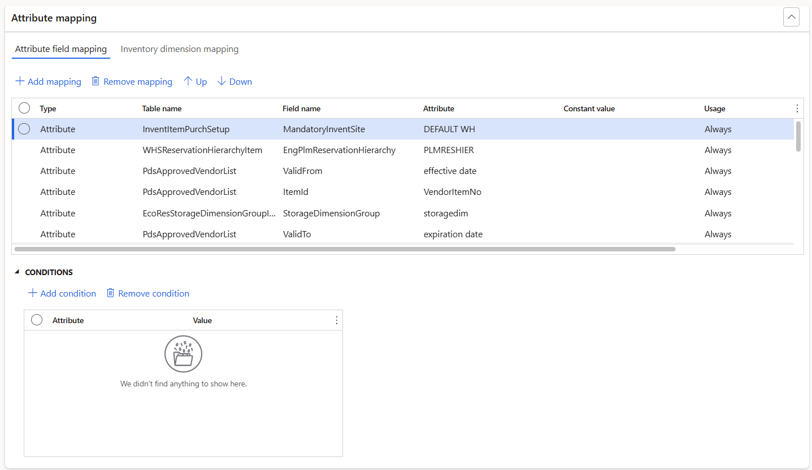
Task: Click the Field name column header
Action: pyautogui.click(x=301, y=108)
